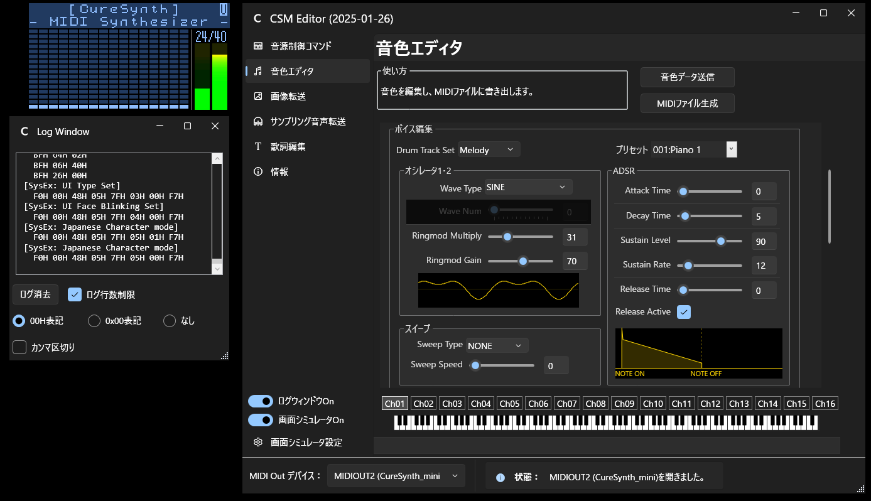Select the 0x00表記 radio button
The width and height of the screenshot is (871, 501).
pyautogui.click(x=94, y=321)
